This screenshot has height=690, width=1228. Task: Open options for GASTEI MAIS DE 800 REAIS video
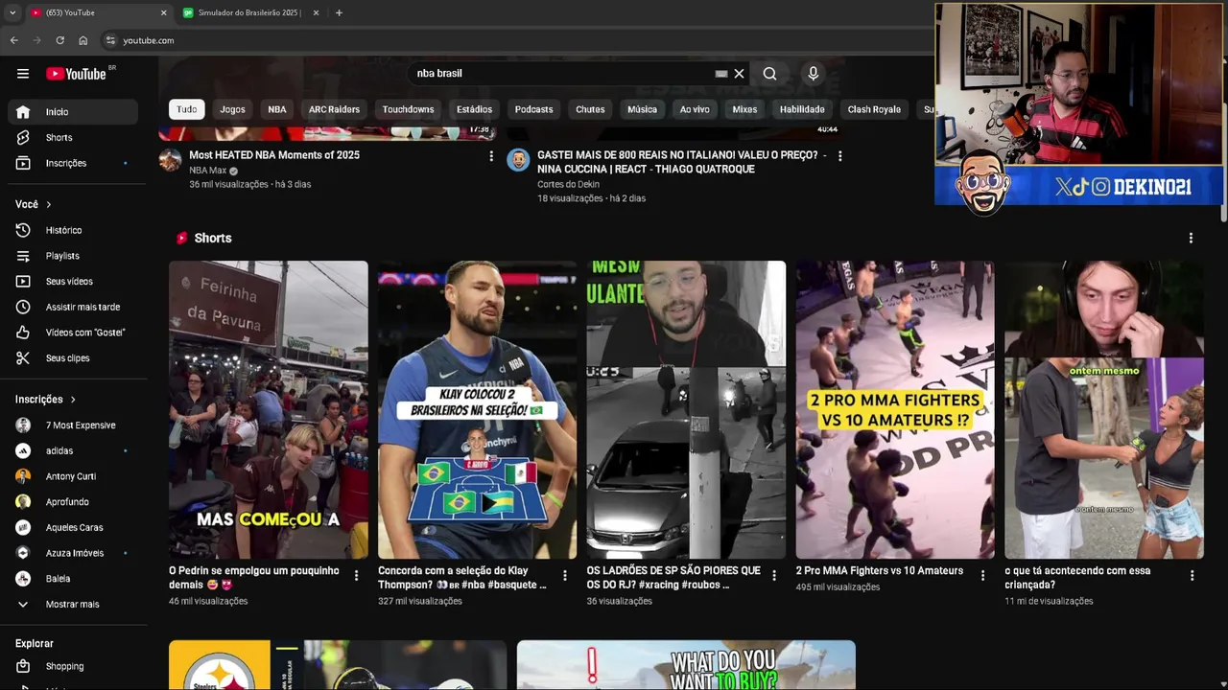pos(839,155)
